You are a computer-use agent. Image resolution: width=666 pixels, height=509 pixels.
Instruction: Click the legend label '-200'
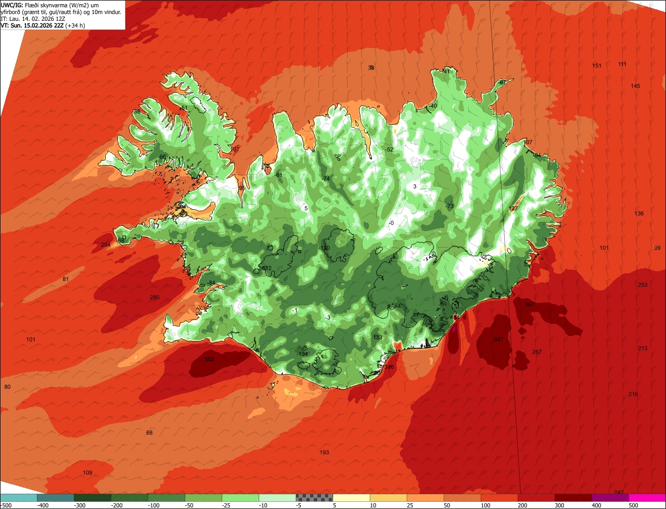click(x=117, y=505)
